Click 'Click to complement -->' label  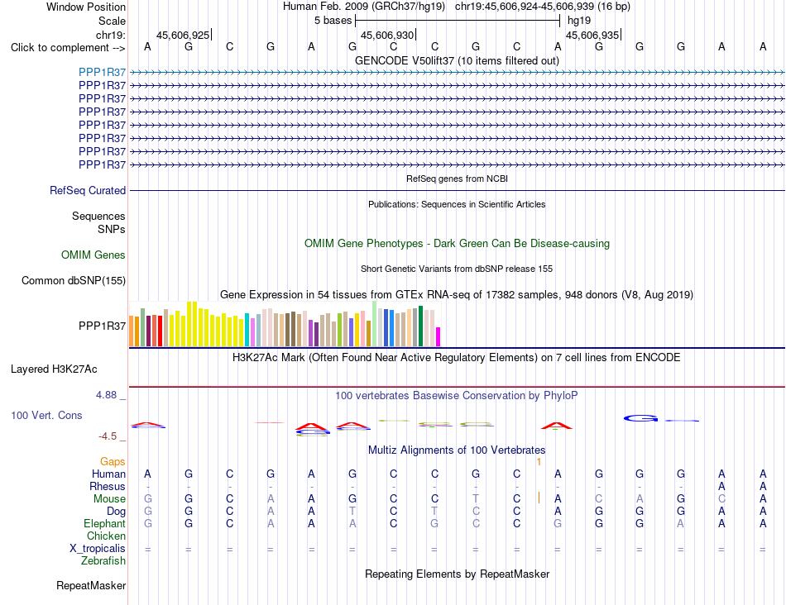coord(68,48)
